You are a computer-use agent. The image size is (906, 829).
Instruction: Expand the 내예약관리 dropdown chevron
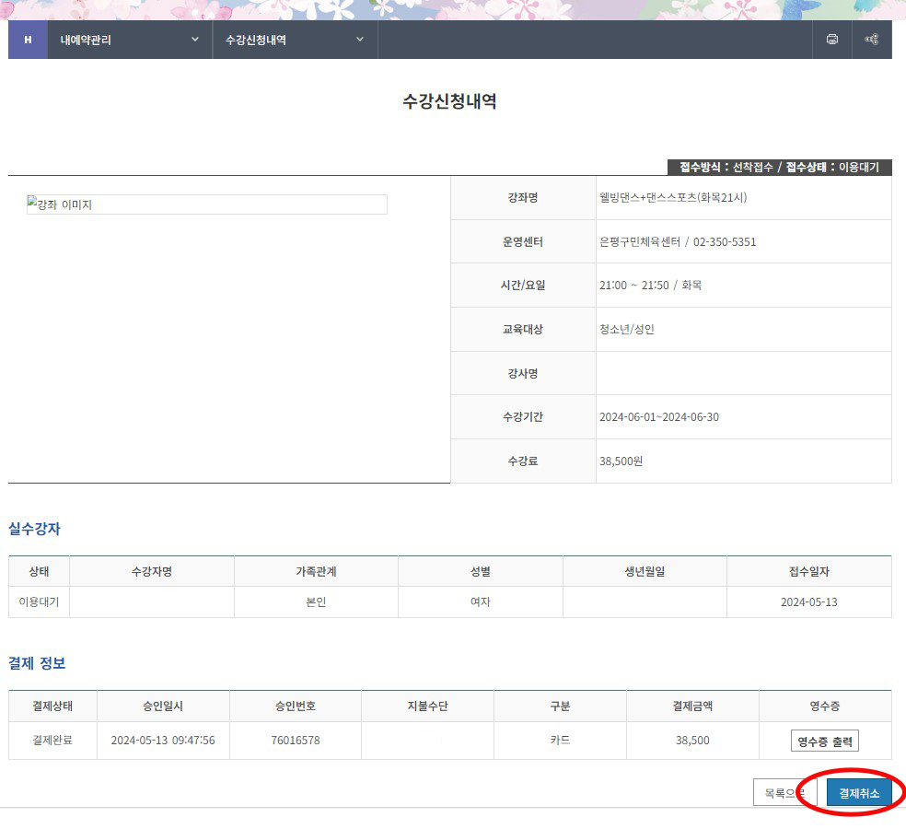(x=193, y=40)
